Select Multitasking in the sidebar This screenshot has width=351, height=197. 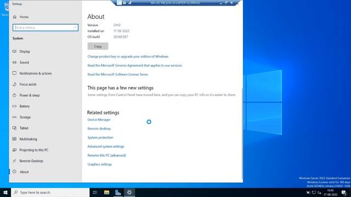(25, 139)
